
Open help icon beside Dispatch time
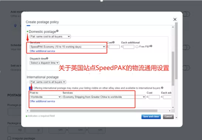pos(47,58)
